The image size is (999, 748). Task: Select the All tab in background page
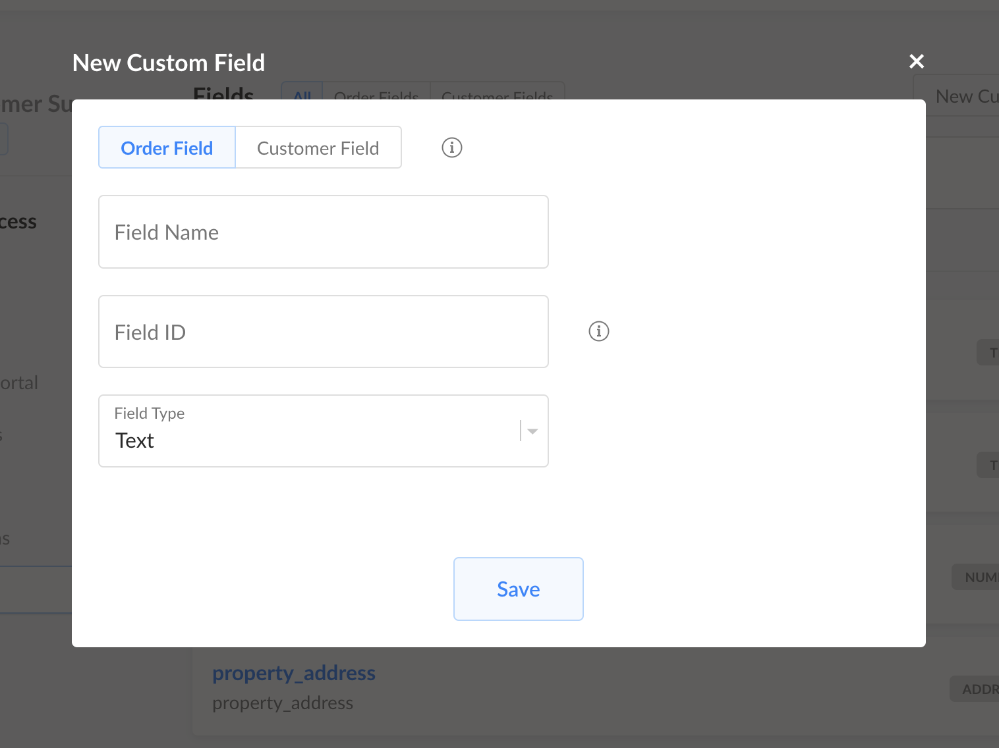click(302, 91)
